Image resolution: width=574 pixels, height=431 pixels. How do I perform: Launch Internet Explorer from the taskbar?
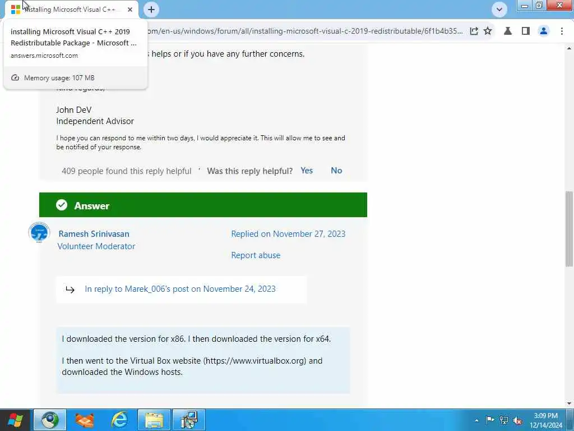tap(119, 420)
